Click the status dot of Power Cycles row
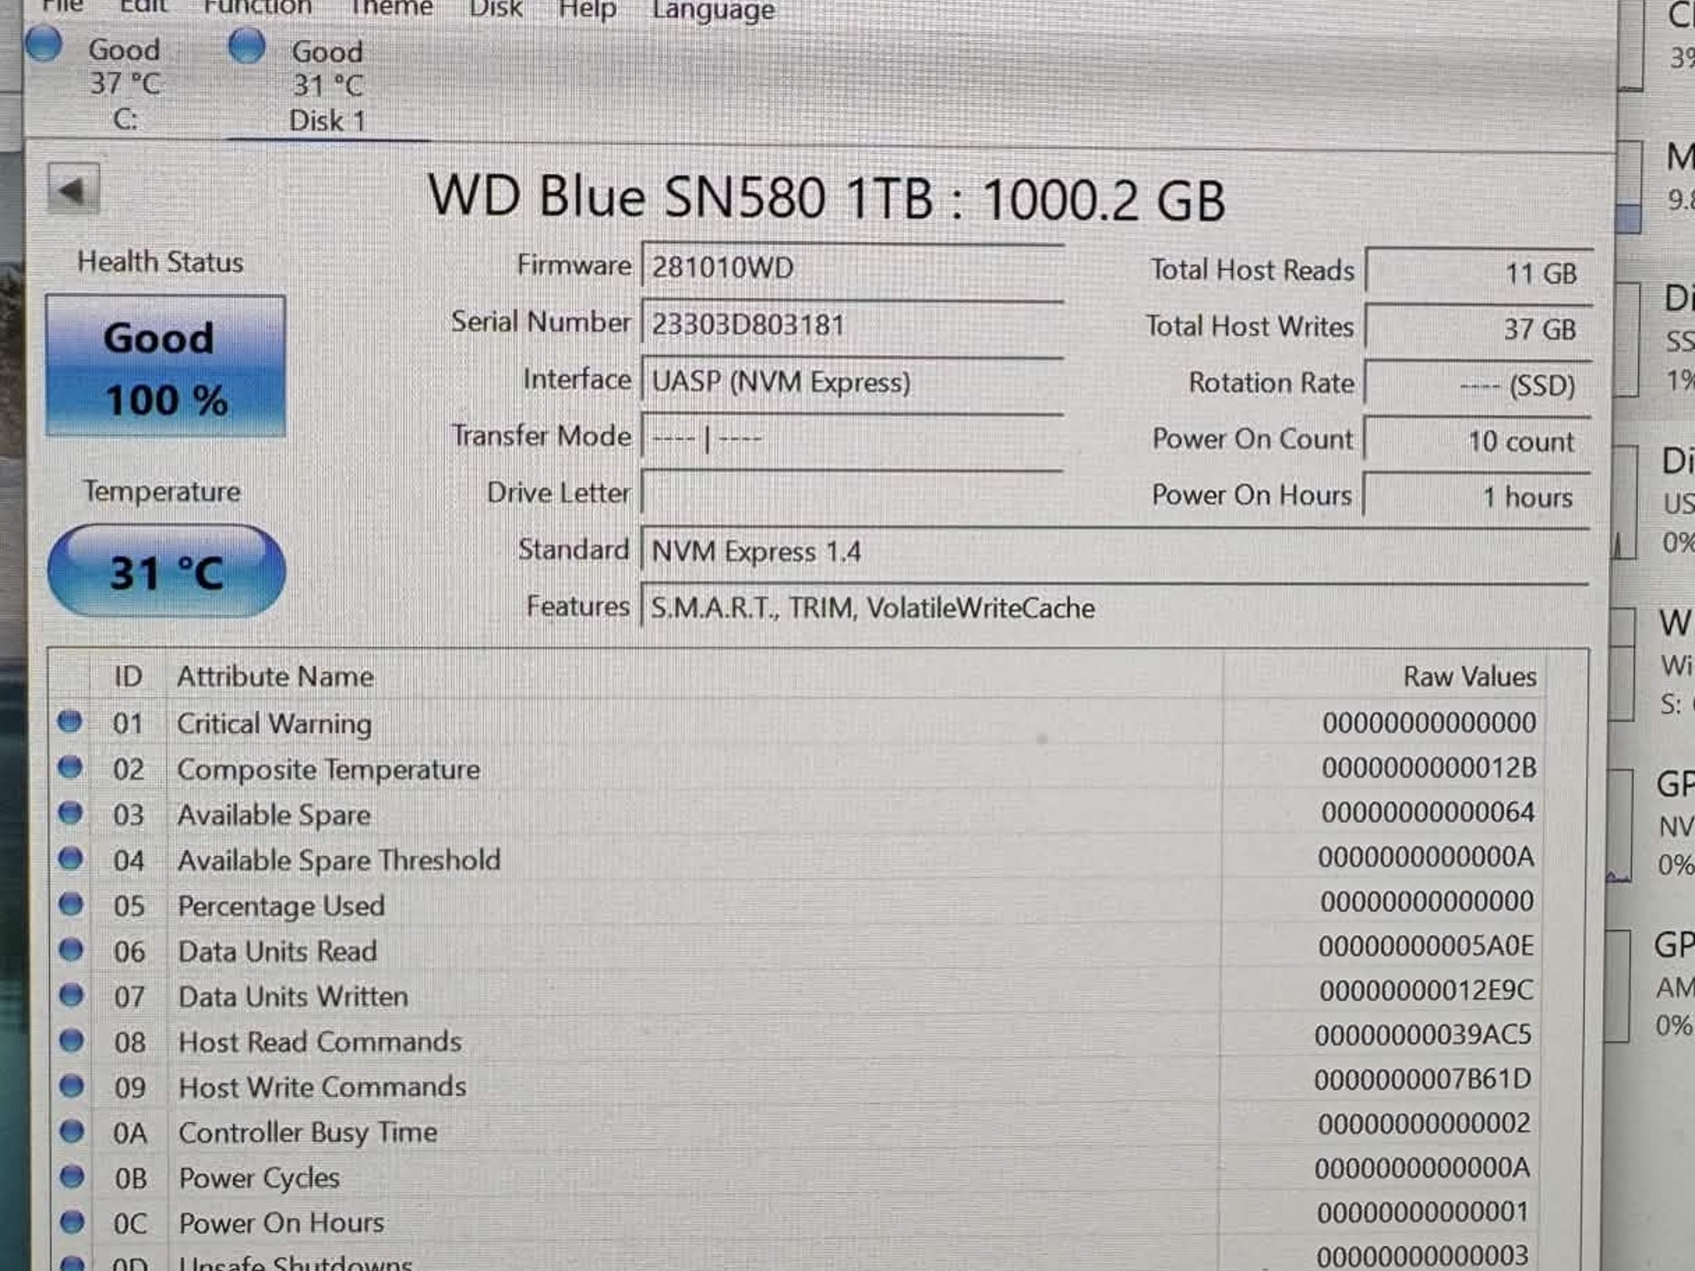Image resolution: width=1695 pixels, height=1271 pixels. tap(73, 1176)
